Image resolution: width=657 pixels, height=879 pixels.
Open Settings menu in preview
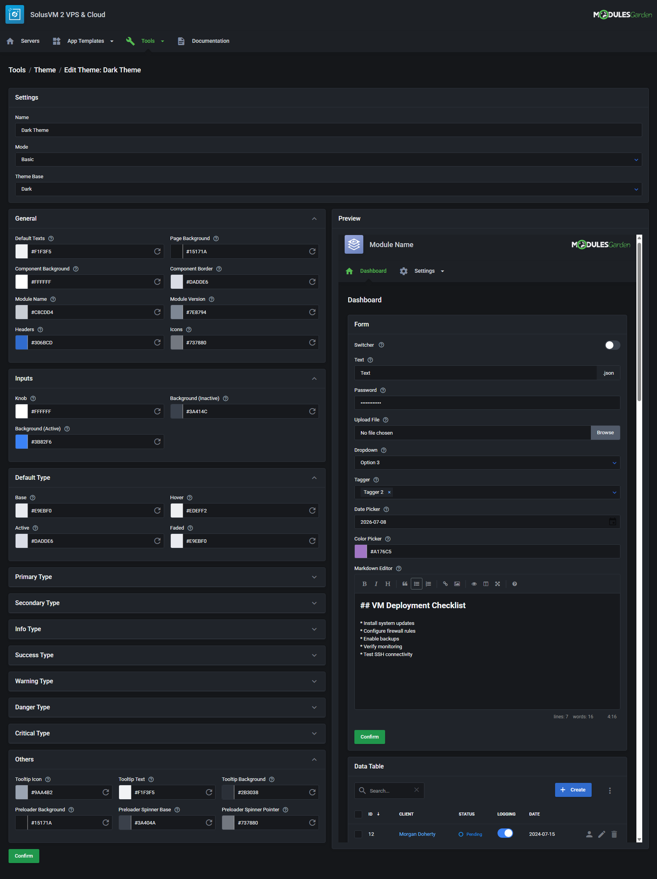click(422, 271)
